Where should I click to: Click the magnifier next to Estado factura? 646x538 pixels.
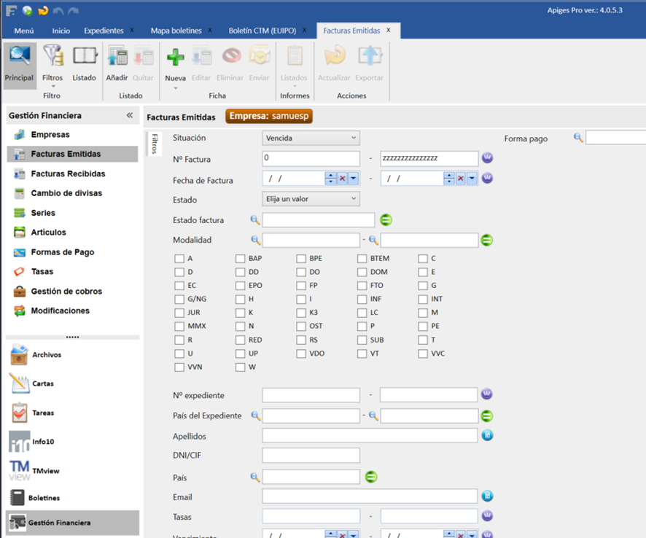click(x=255, y=220)
